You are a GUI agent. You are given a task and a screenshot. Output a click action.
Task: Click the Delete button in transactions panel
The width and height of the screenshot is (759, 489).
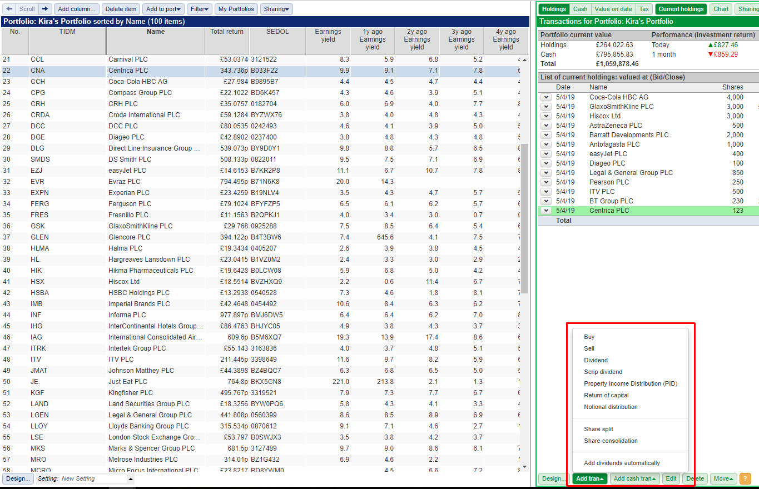point(695,478)
